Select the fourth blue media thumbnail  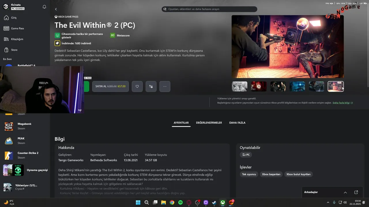pyautogui.click(x=297, y=86)
